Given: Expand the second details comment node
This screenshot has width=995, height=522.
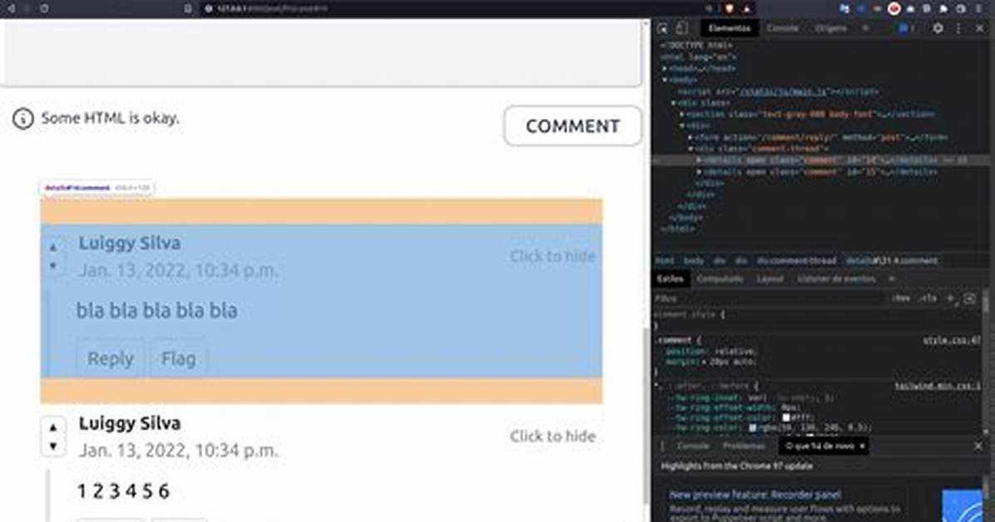Looking at the screenshot, I should pyautogui.click(x=700, y=171).
